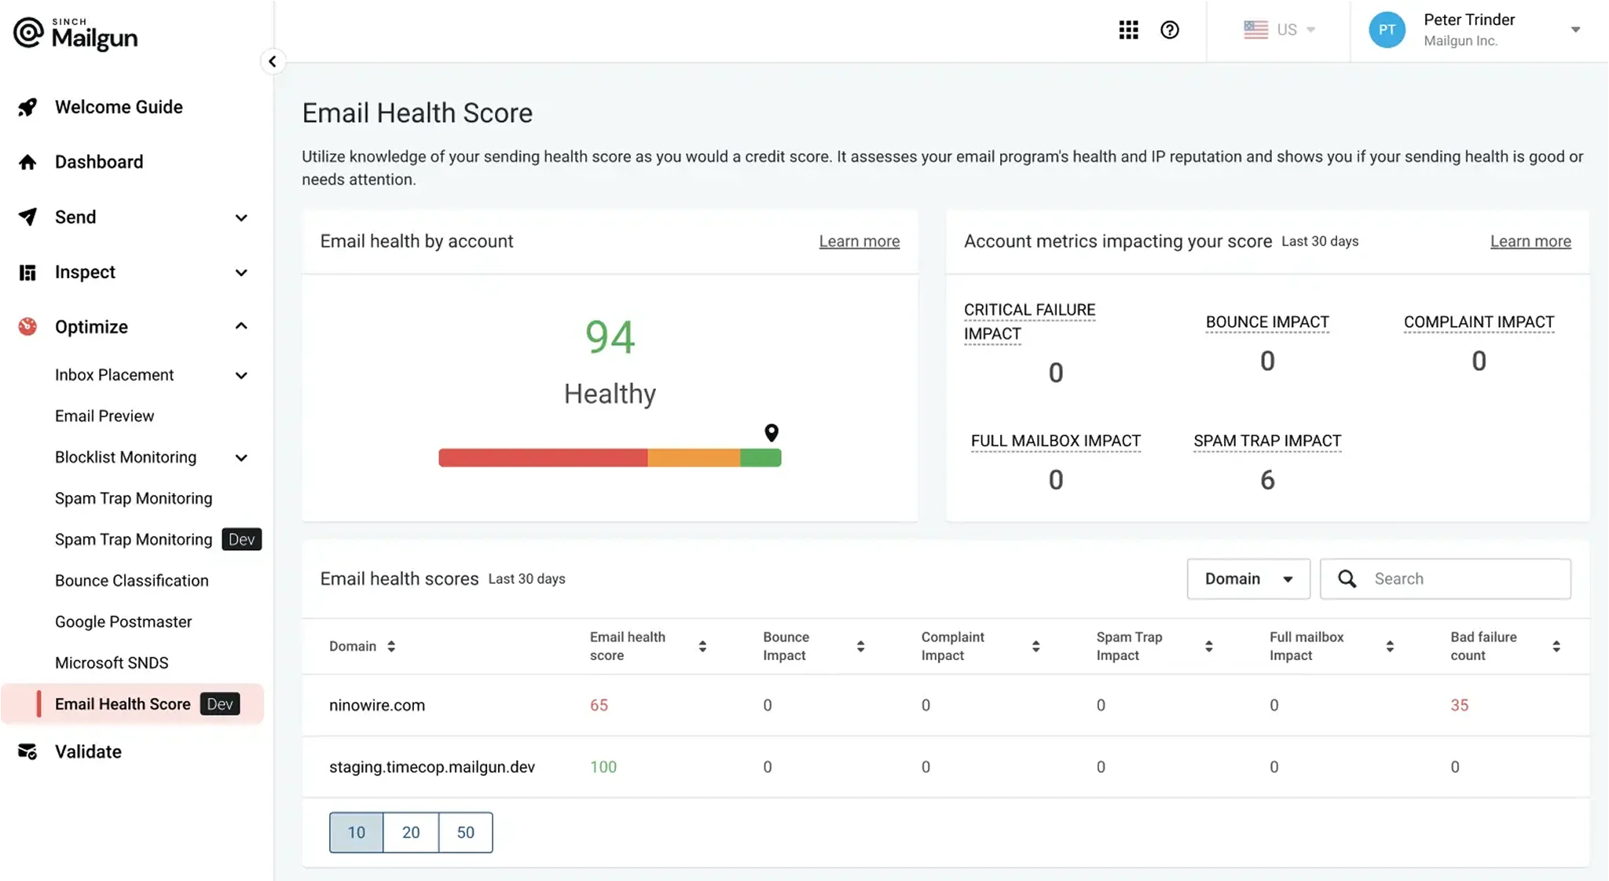The width and height of the screenshot is (1609, 881).
Task: Open Welcome Guide menu item
Action: point(119,107)
